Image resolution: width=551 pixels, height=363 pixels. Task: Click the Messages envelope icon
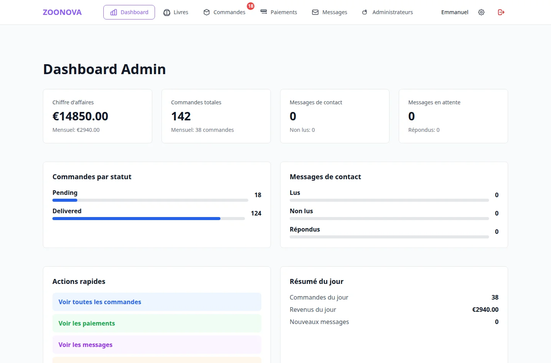[x=315, y=12]
